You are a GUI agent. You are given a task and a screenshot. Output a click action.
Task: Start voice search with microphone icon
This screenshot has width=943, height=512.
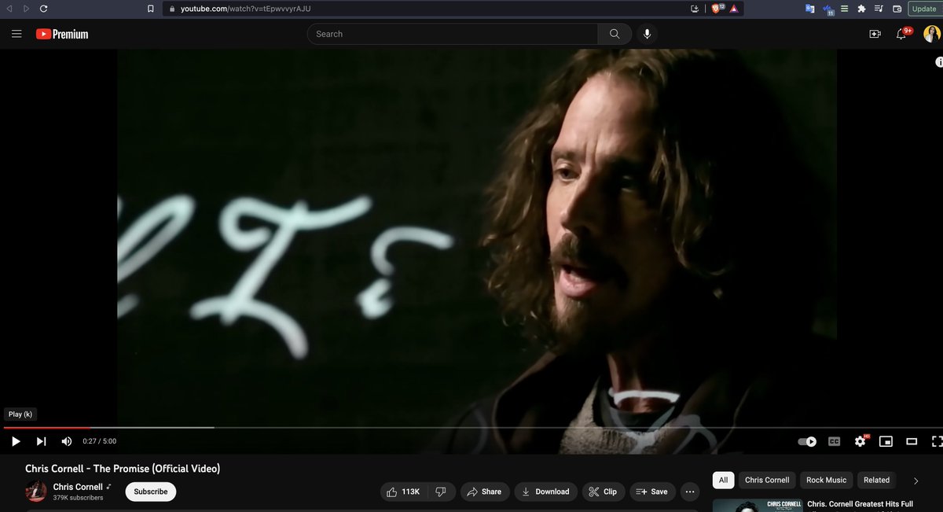coord(648,34)
